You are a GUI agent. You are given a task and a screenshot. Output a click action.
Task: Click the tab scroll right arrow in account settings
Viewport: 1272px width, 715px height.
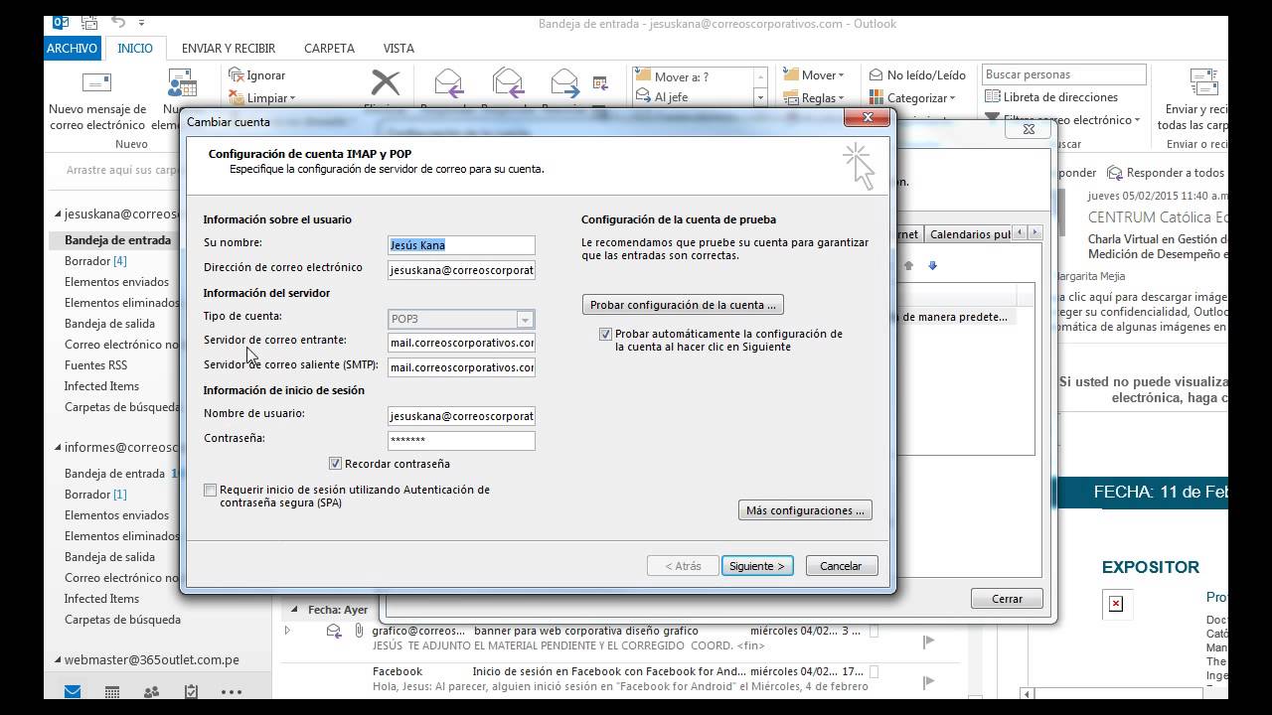click(x=1035, y=233)
